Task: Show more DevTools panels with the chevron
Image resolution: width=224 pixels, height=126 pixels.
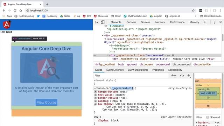Action: (x=204, y=22)
